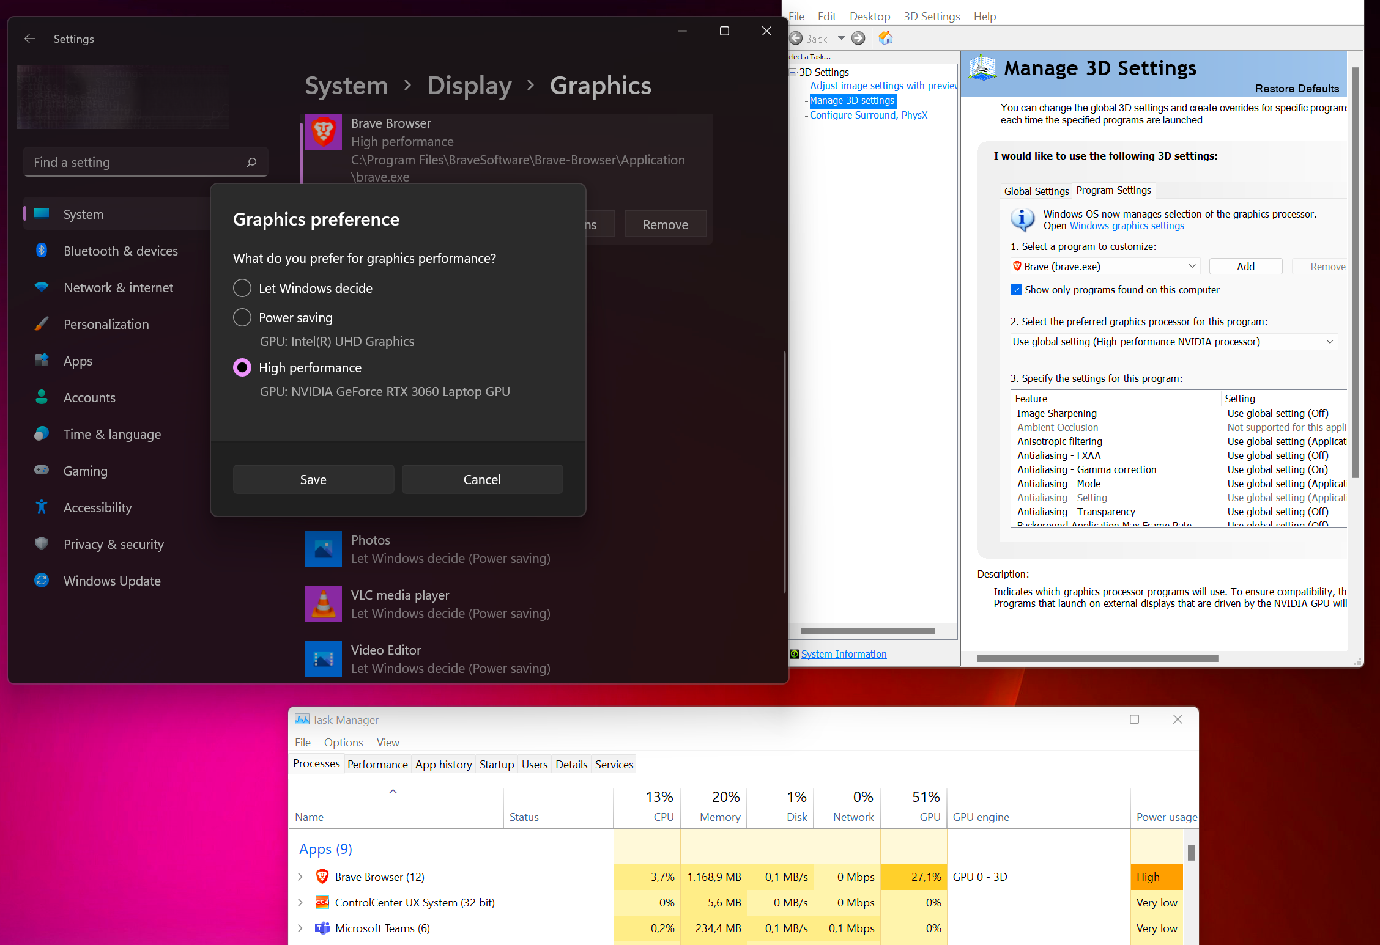Click the search magnifier in Find a setting
This screenshot has width=1380, height=945.
[251, 162]
